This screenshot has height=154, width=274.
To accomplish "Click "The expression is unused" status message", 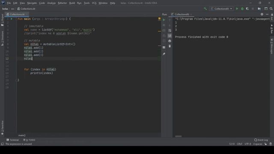I will 18,144.
